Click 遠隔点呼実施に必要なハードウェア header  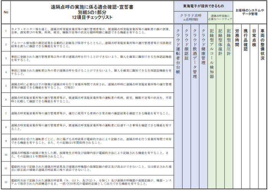point(220,18)
